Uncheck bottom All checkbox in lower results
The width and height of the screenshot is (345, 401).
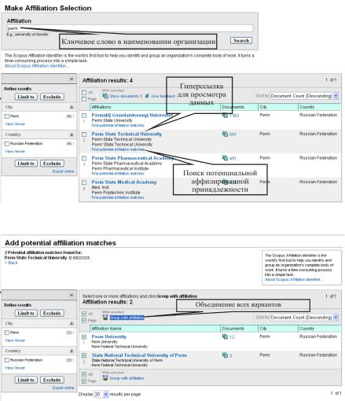point(84,374)
